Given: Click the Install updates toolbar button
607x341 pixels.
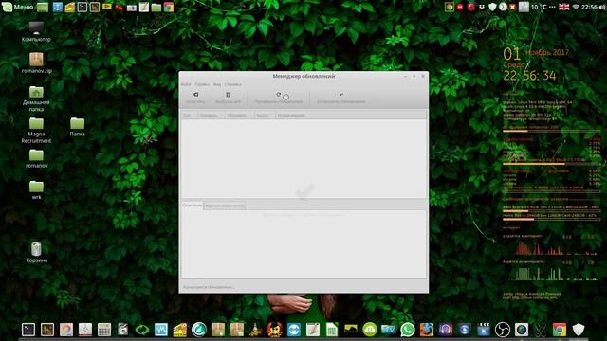Looking at the screenshot, I should [341, 98].
